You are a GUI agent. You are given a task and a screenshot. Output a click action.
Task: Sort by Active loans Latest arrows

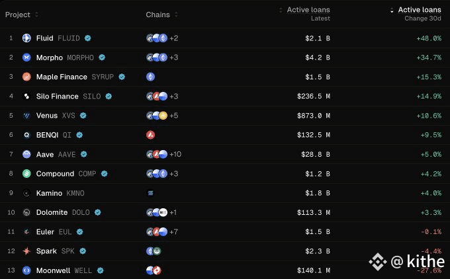tap(281, 10)
